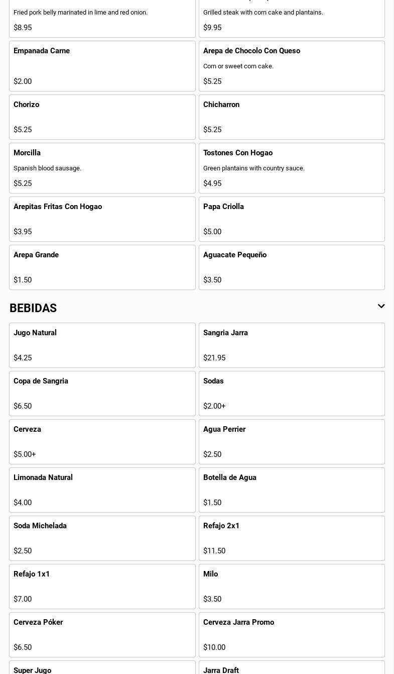Pick the Milo drink card
The width and height of the screenshot is (394, 674).
tap(292, 587)
